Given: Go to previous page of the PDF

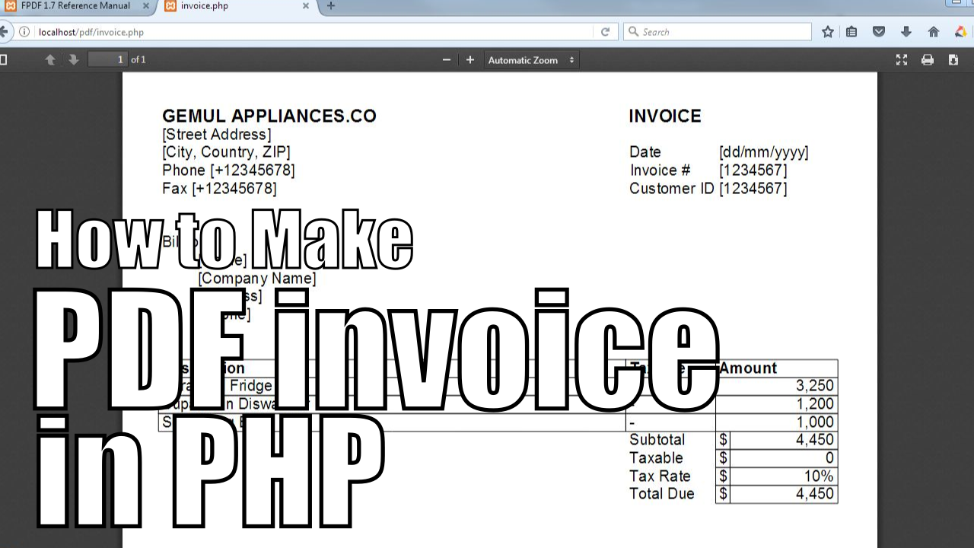Looking at the screenshot, I should click(50, 59).
